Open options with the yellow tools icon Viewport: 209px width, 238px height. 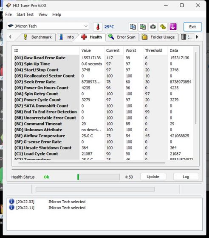coord(163,27)
